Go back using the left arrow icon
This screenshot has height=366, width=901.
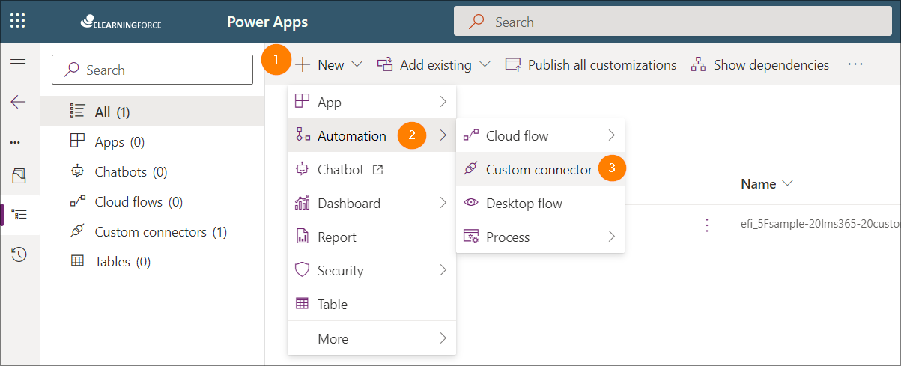coord(19,103)
